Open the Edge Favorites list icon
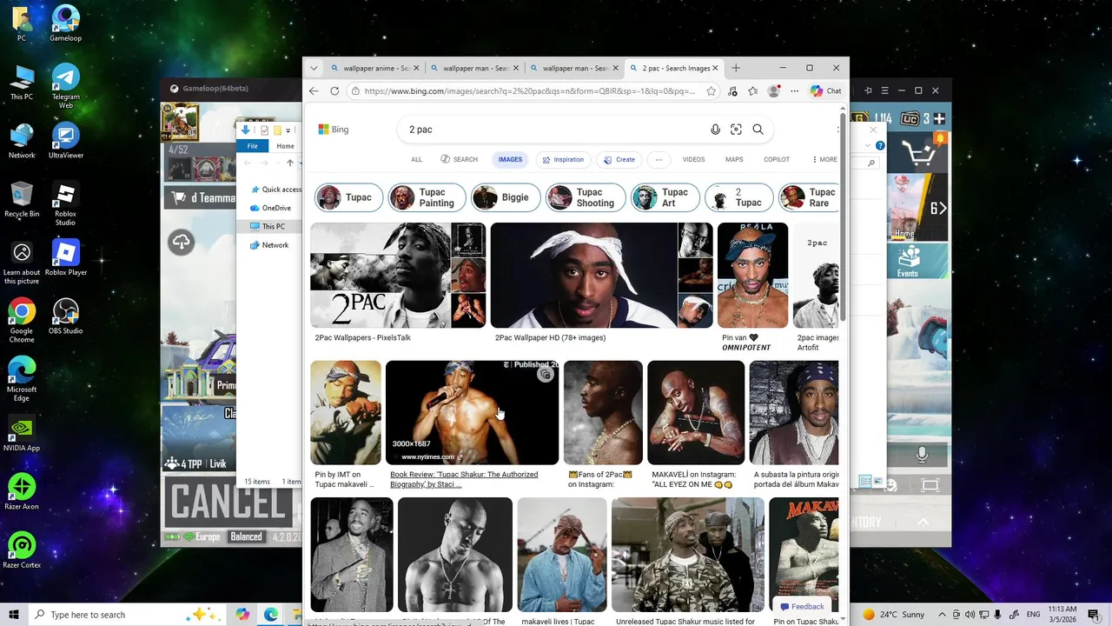The image size is (1112, 626). pos(752,90)
